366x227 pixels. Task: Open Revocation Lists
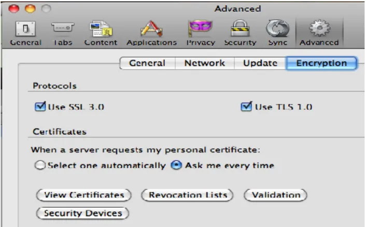pyautogui.click(x=188, y=195)
